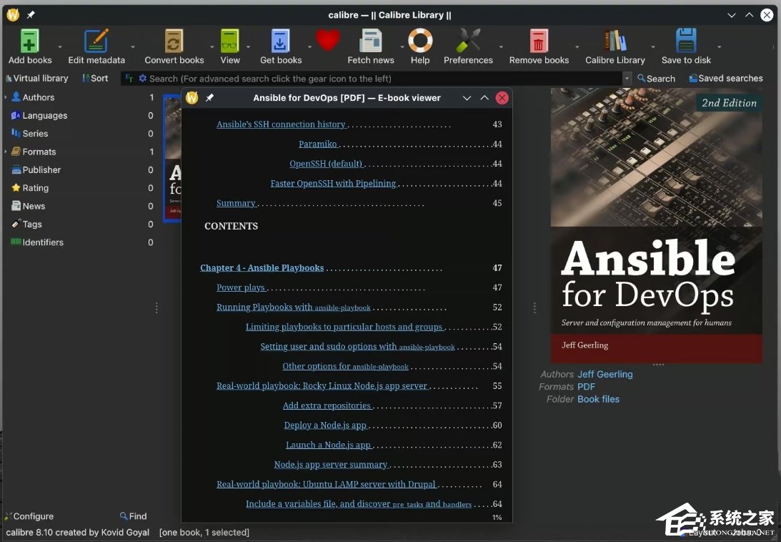Click the Convert books icon
The width and height of the screenshot is (781, 542).
coord(174,41)
